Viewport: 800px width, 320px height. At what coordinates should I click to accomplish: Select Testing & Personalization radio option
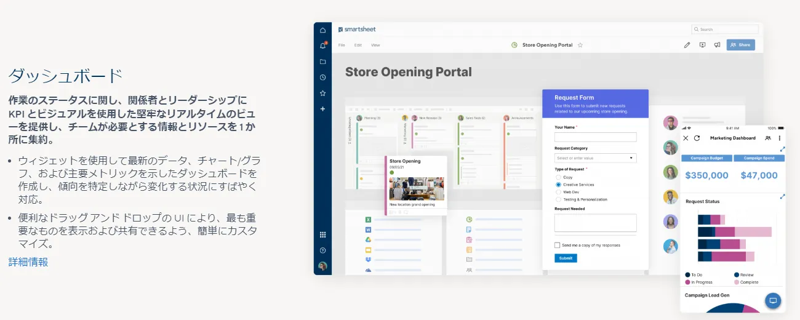(558, 199)
